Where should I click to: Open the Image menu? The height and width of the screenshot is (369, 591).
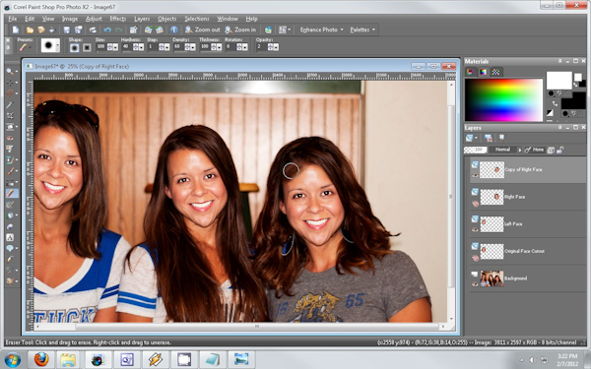(69, 19)
